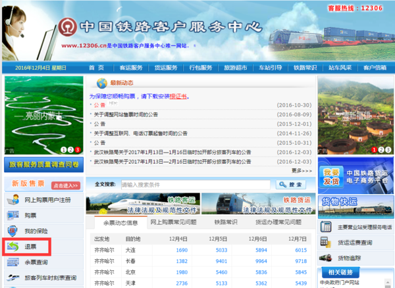Select slide 2 on 清新福建 carousel
395x288 pixels.
tap(381, 150)
